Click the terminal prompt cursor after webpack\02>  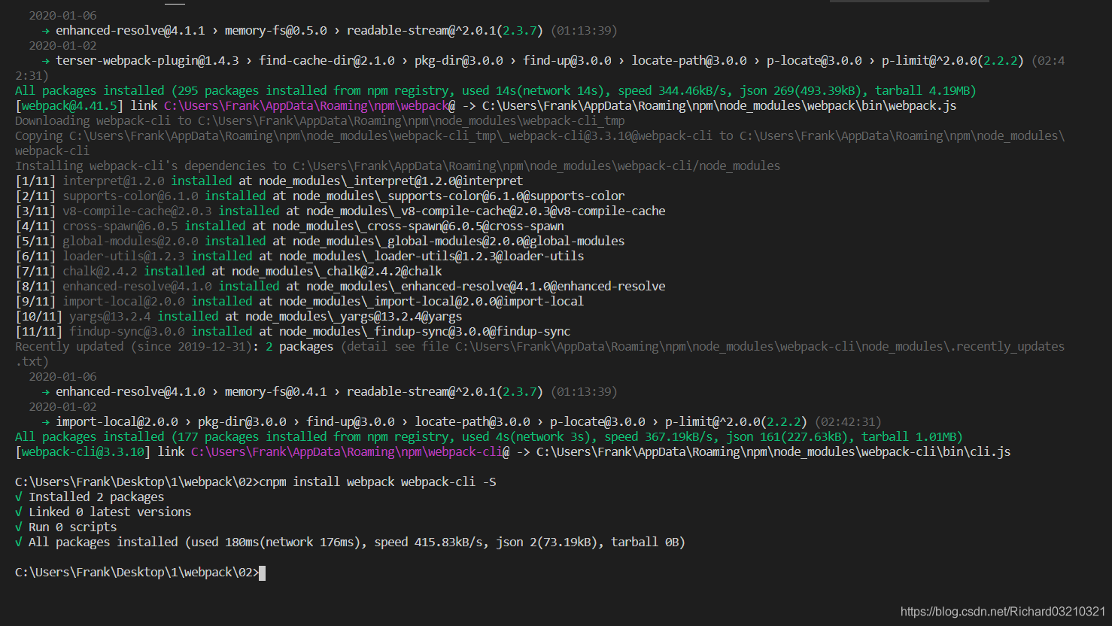262,573
